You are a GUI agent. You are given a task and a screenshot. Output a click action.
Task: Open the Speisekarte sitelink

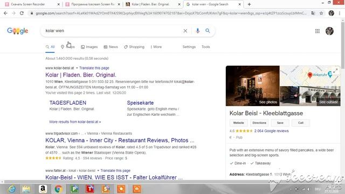pos(140,103)
